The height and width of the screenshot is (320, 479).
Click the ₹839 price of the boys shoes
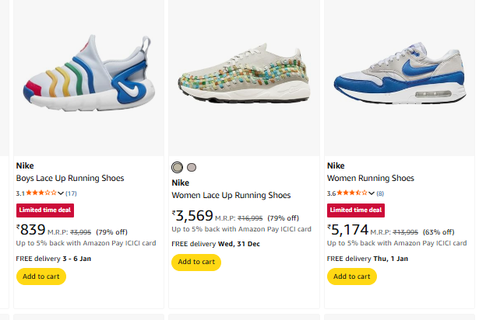(x=31, y=229)
